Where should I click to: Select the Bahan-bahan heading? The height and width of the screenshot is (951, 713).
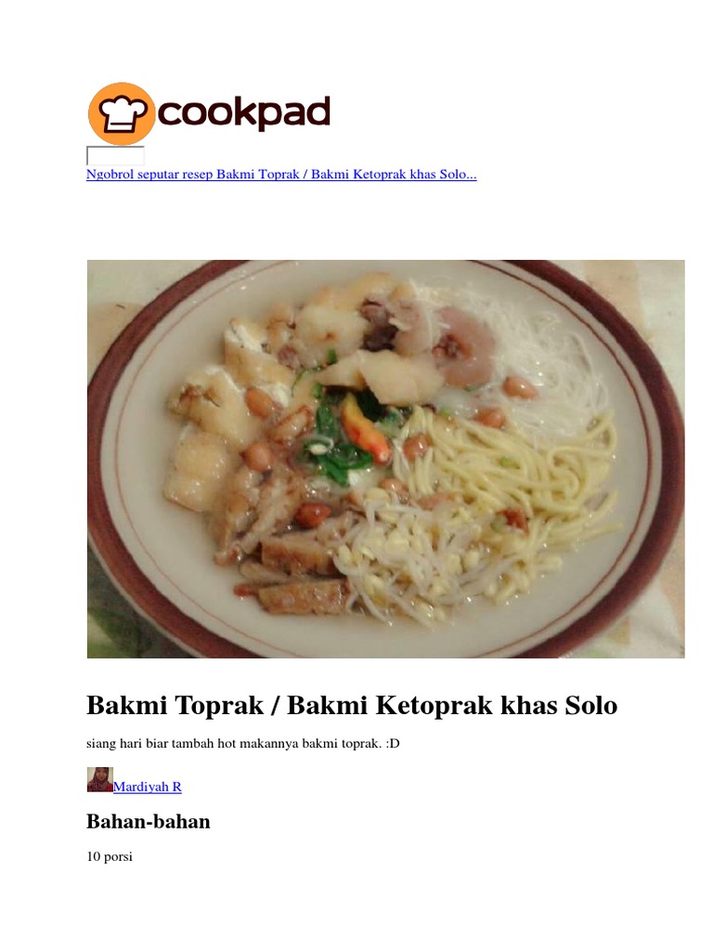coord(148,821)
